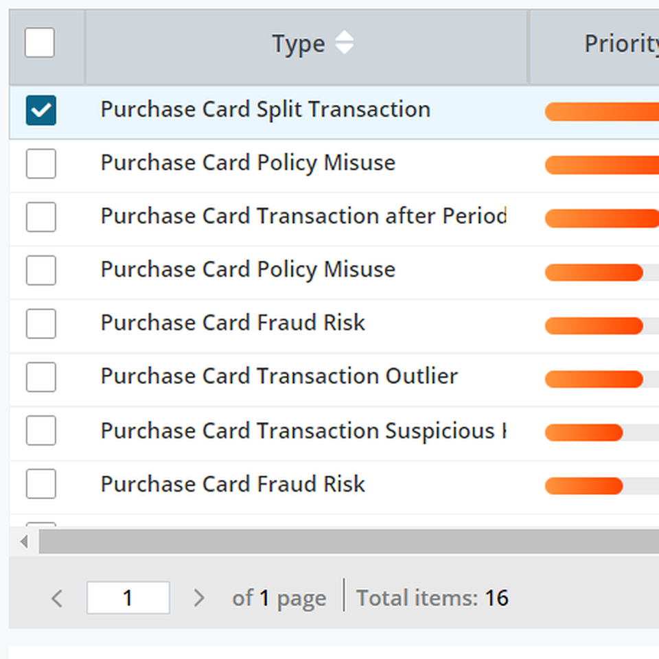The height and width of the screenshot is (659, 659).
Task: Click the next page chevron
Action: [199, 598]
